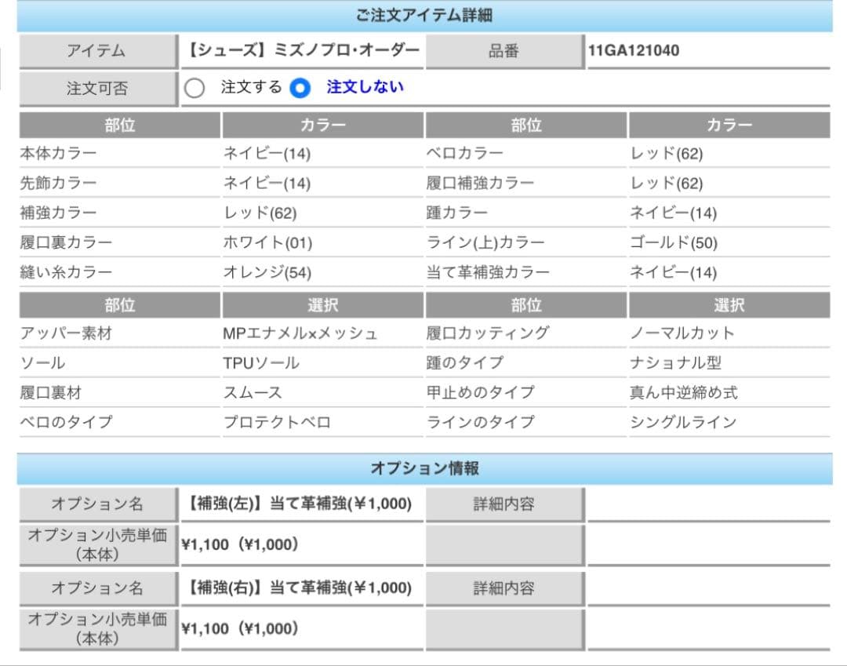Click the スムース value

pos(253,393)
